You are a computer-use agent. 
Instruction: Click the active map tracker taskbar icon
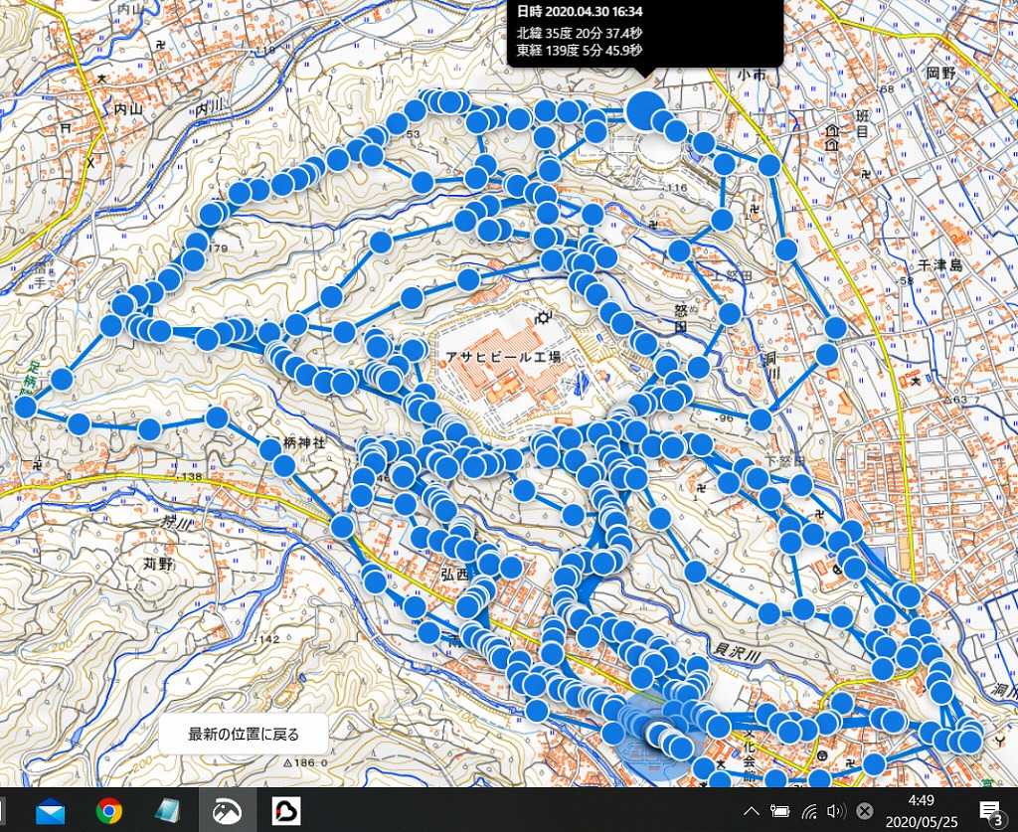228,811
